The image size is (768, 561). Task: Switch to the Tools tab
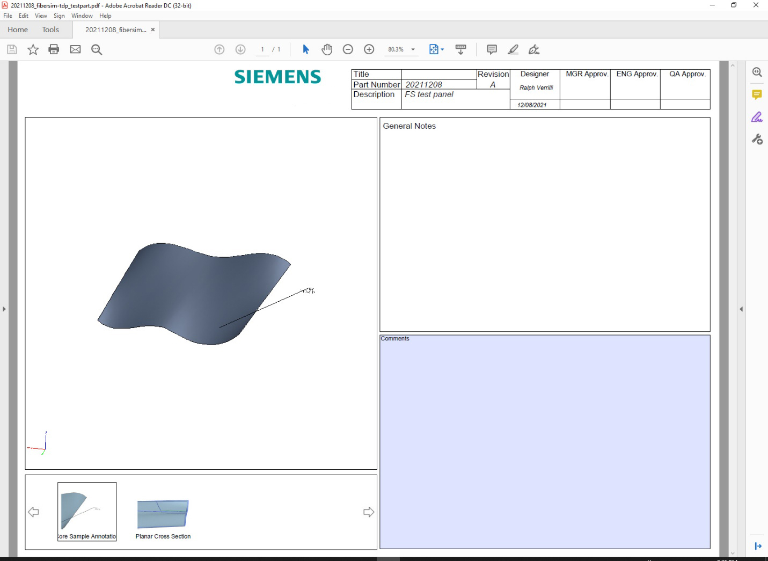pyautogui.click(x=50, y=30)
